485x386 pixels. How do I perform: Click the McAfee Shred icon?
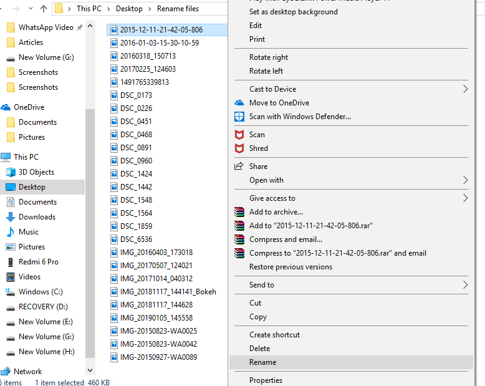(x=239, y=148)
